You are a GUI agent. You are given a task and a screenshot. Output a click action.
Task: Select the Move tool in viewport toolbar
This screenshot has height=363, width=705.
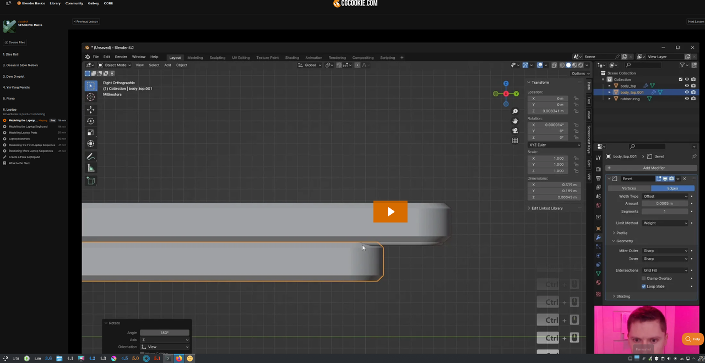click(x=91, y=109)
